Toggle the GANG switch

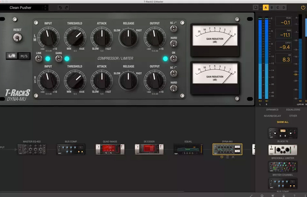[x=59, y=58]
